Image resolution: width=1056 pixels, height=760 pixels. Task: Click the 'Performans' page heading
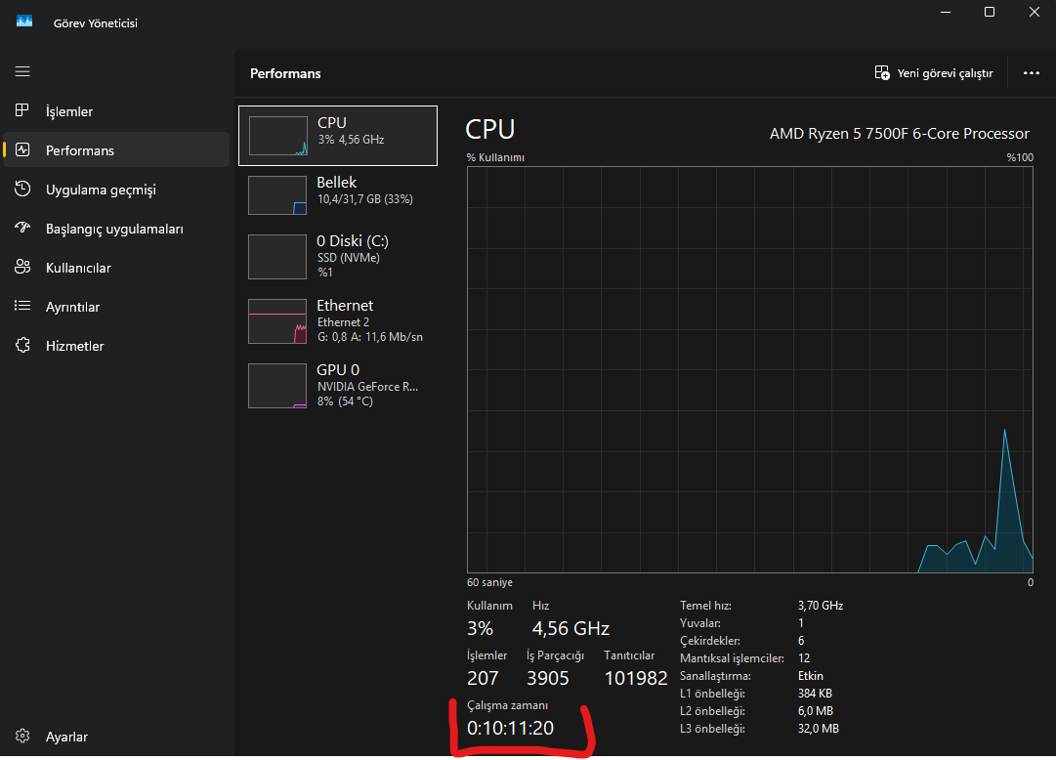[x=285, y=73]
